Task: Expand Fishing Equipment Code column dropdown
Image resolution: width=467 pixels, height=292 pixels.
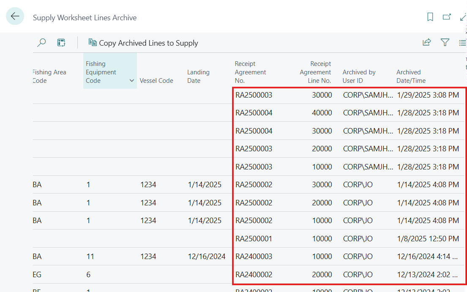Action: 131,81
